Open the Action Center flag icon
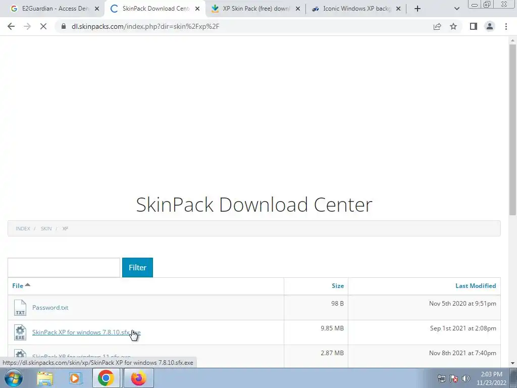The height and width of the screenshot is (388, 517). pos(454,378)
